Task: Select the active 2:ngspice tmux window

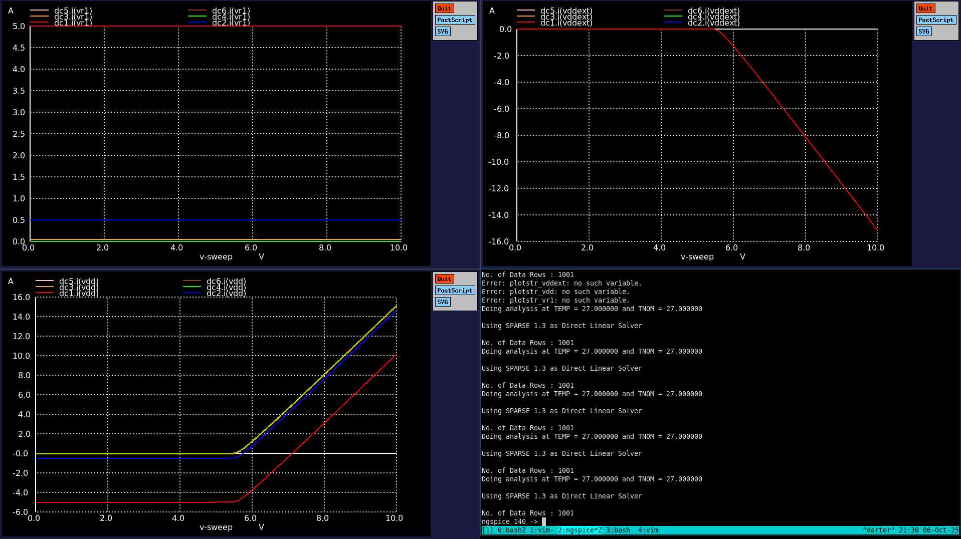Action: 580,530
